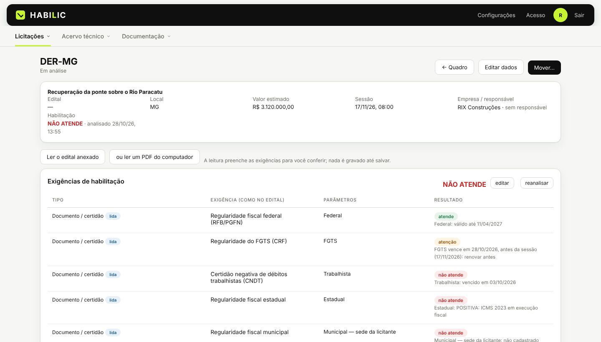Open the Mover... button
This screenshot has width=601, height=342.
[x=544, y=68]
